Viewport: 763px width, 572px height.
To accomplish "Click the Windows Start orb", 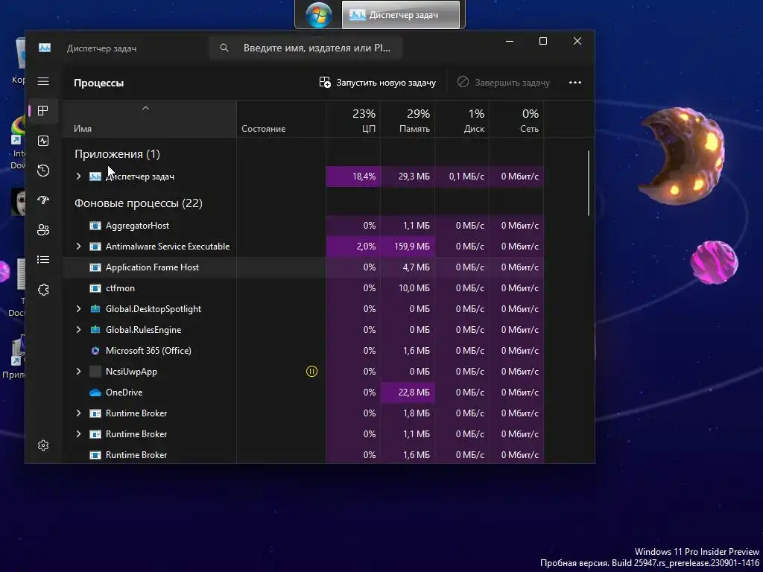I will [x=319, y=15].
